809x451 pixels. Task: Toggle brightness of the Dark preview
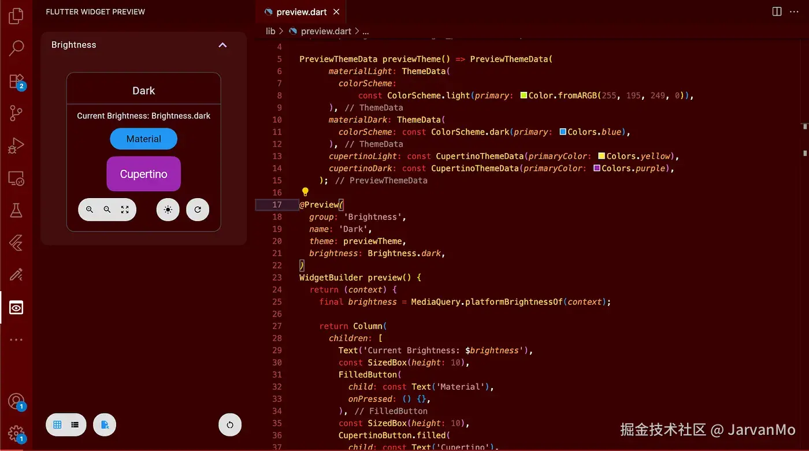click(x=168, y=210)
